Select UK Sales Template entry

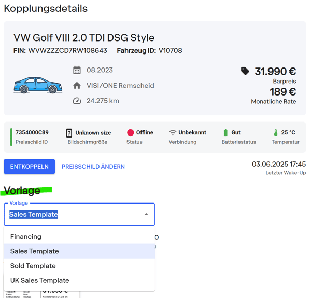tap(79, 280)
